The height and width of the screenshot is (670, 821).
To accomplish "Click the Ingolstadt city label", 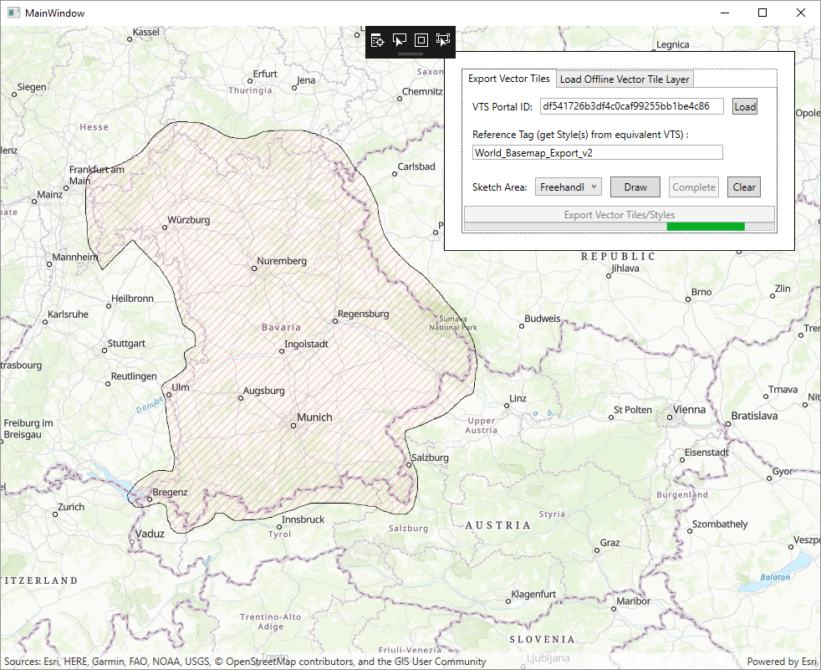I will click(306, 344).
